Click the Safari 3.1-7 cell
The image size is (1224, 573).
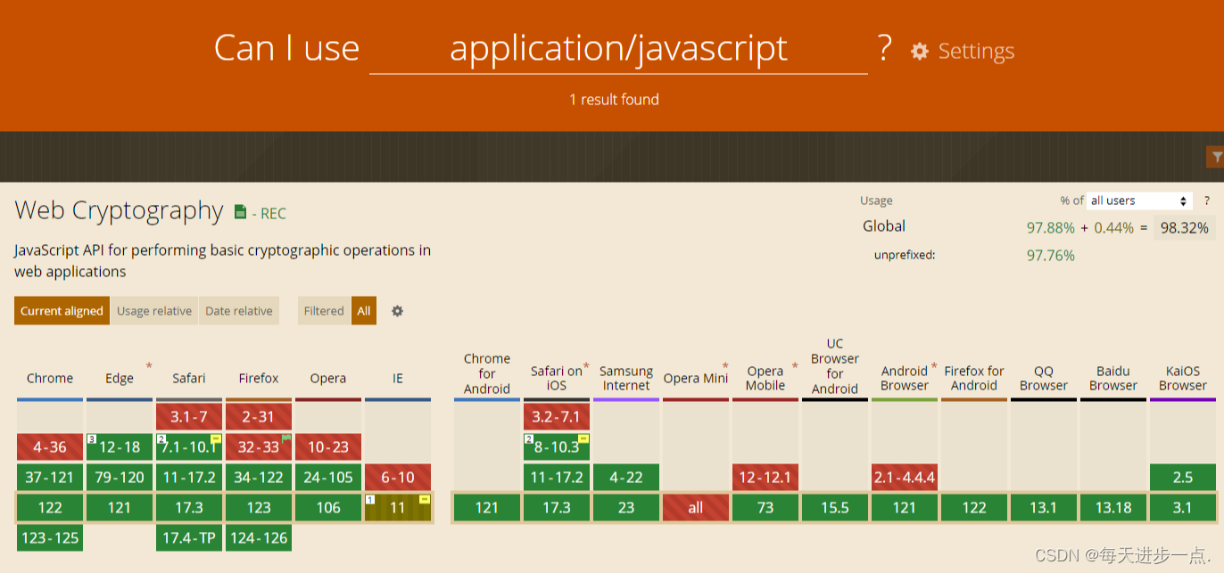[x=189, y=416]
